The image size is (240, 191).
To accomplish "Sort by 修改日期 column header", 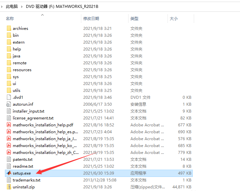I will click(91, 19).
